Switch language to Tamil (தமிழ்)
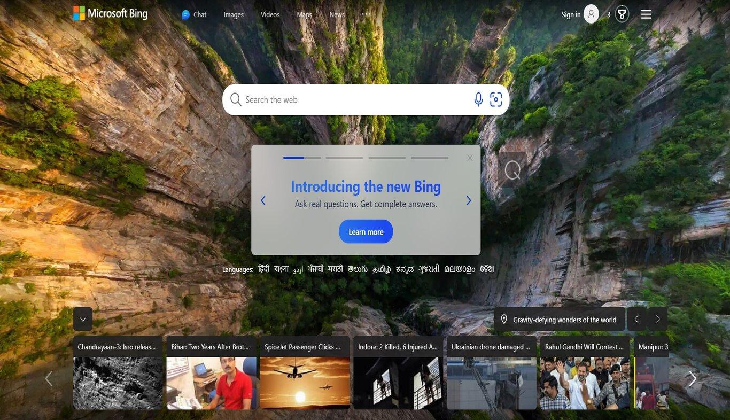Viewport: 730px width, 420px height. pos(382,269)
